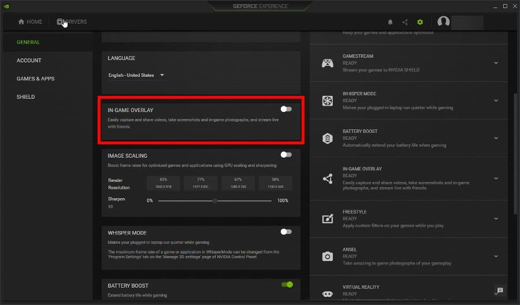The width and height of the screenshot is (520, 305).
Task: Click the In-Game Overlay share icon in feature list
Action: pyautogui.click(x=328, y=178)
